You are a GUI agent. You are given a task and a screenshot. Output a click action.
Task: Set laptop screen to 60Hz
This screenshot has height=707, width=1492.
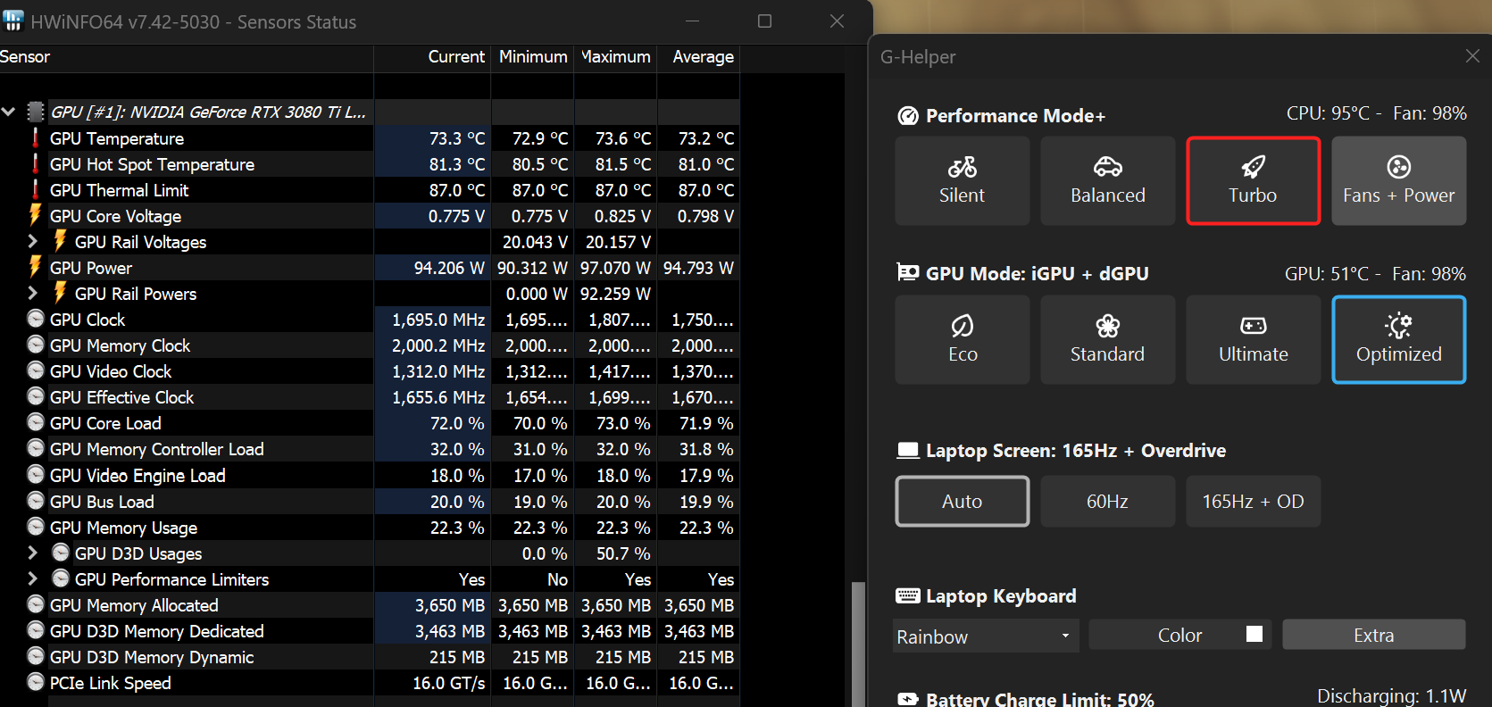pos(1107,501)
